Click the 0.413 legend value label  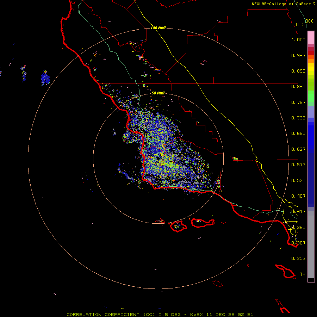[298, 211]
